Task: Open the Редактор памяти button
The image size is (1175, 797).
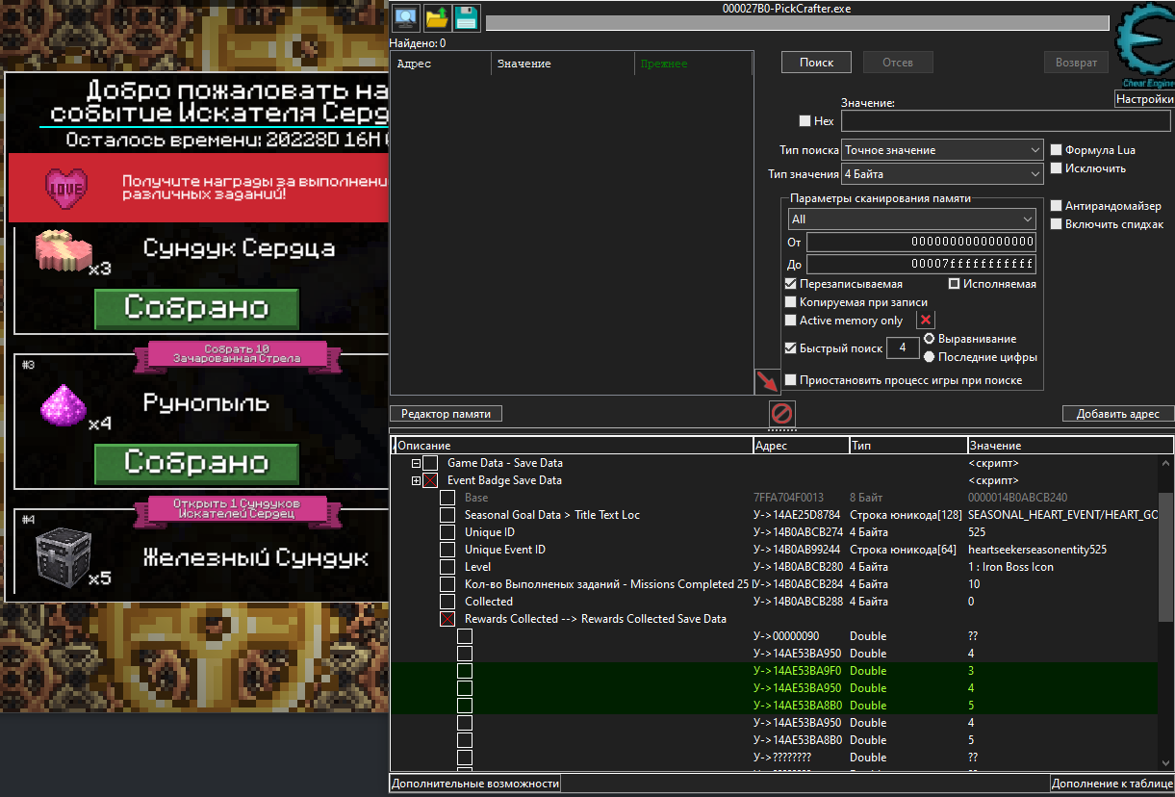Action: pos(446,414)
